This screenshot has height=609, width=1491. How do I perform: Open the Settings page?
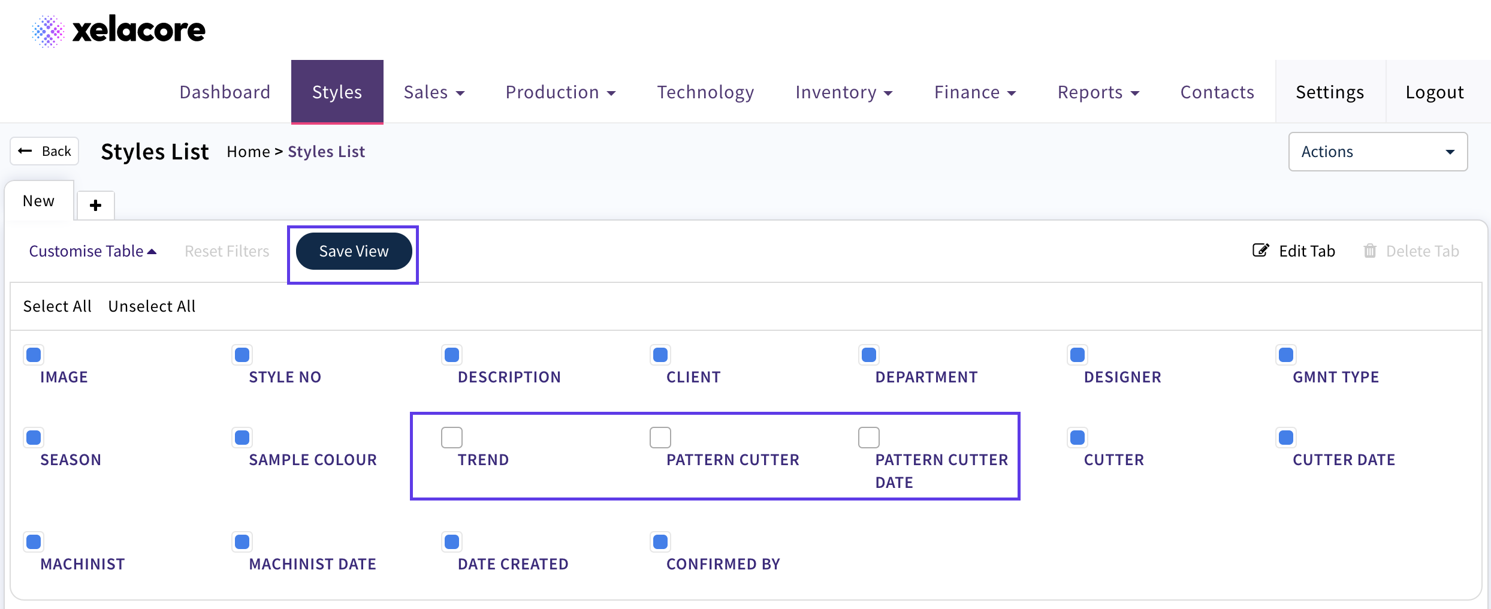[x=1330, y=92]
